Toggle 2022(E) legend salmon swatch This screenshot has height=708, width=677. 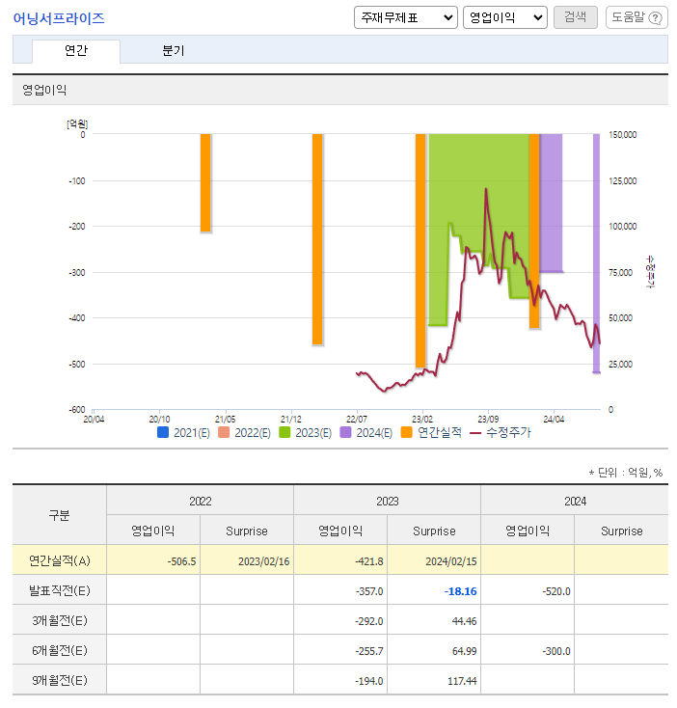pyautogui.click(x=224, y=432)
